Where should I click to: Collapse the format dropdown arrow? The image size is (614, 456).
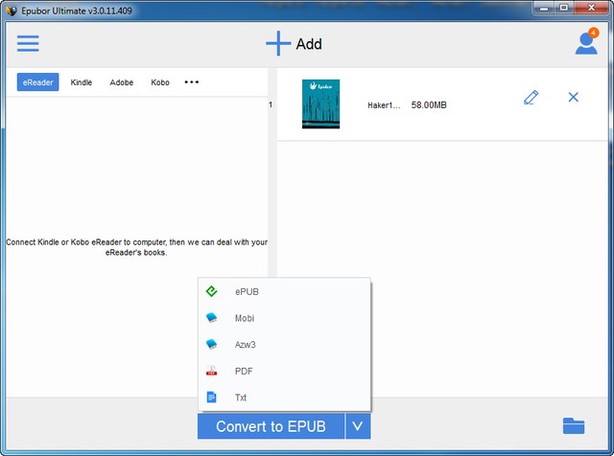(358, 426)
